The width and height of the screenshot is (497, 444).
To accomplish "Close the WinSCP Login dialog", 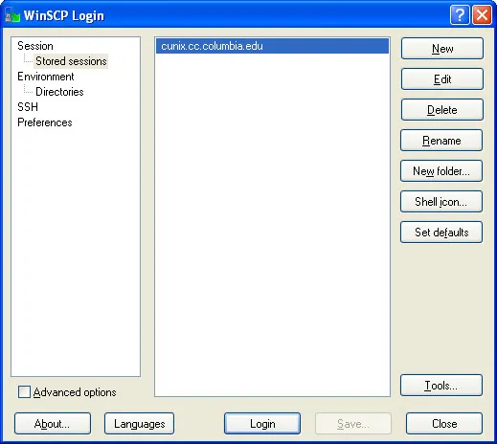I will (482, 14).
